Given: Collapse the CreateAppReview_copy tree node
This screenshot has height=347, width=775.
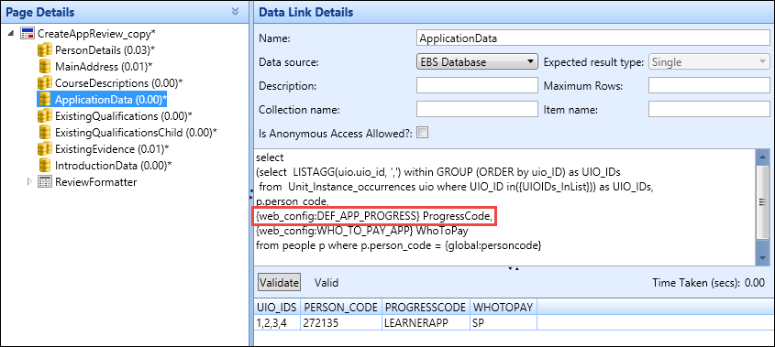Looking at the screenshot, I should tap(12, 34).
